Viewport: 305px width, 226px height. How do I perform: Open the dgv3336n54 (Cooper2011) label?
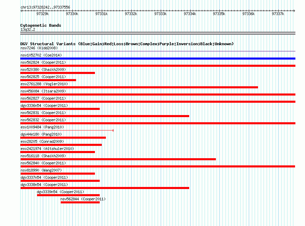click(x=44, y=105)
